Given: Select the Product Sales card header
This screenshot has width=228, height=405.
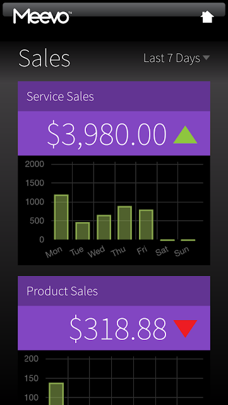Looking at the screenshot, I should (114, 291).
